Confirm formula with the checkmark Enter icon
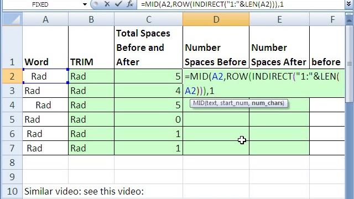 (118, 4)
